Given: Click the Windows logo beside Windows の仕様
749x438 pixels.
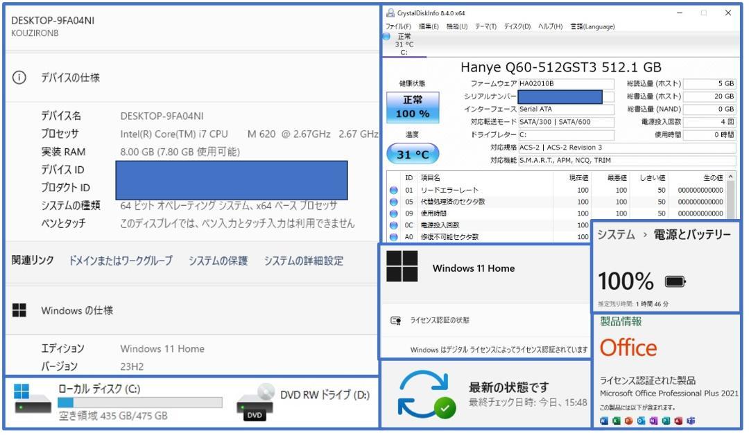Looking at the screenshot, I should (19, 310).
